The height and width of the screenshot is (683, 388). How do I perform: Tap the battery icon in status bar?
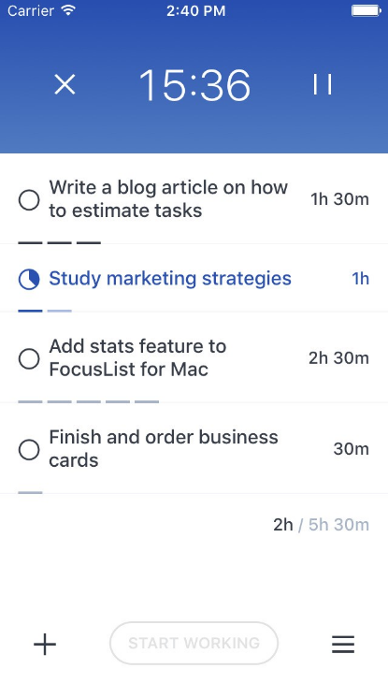(366, 11)
